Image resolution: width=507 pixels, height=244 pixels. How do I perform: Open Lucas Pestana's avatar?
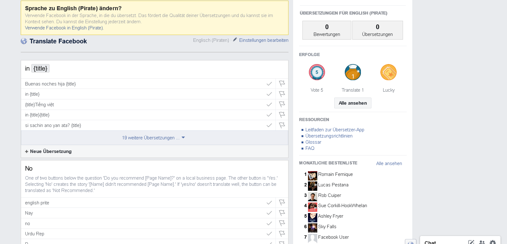tap(313, 186)
